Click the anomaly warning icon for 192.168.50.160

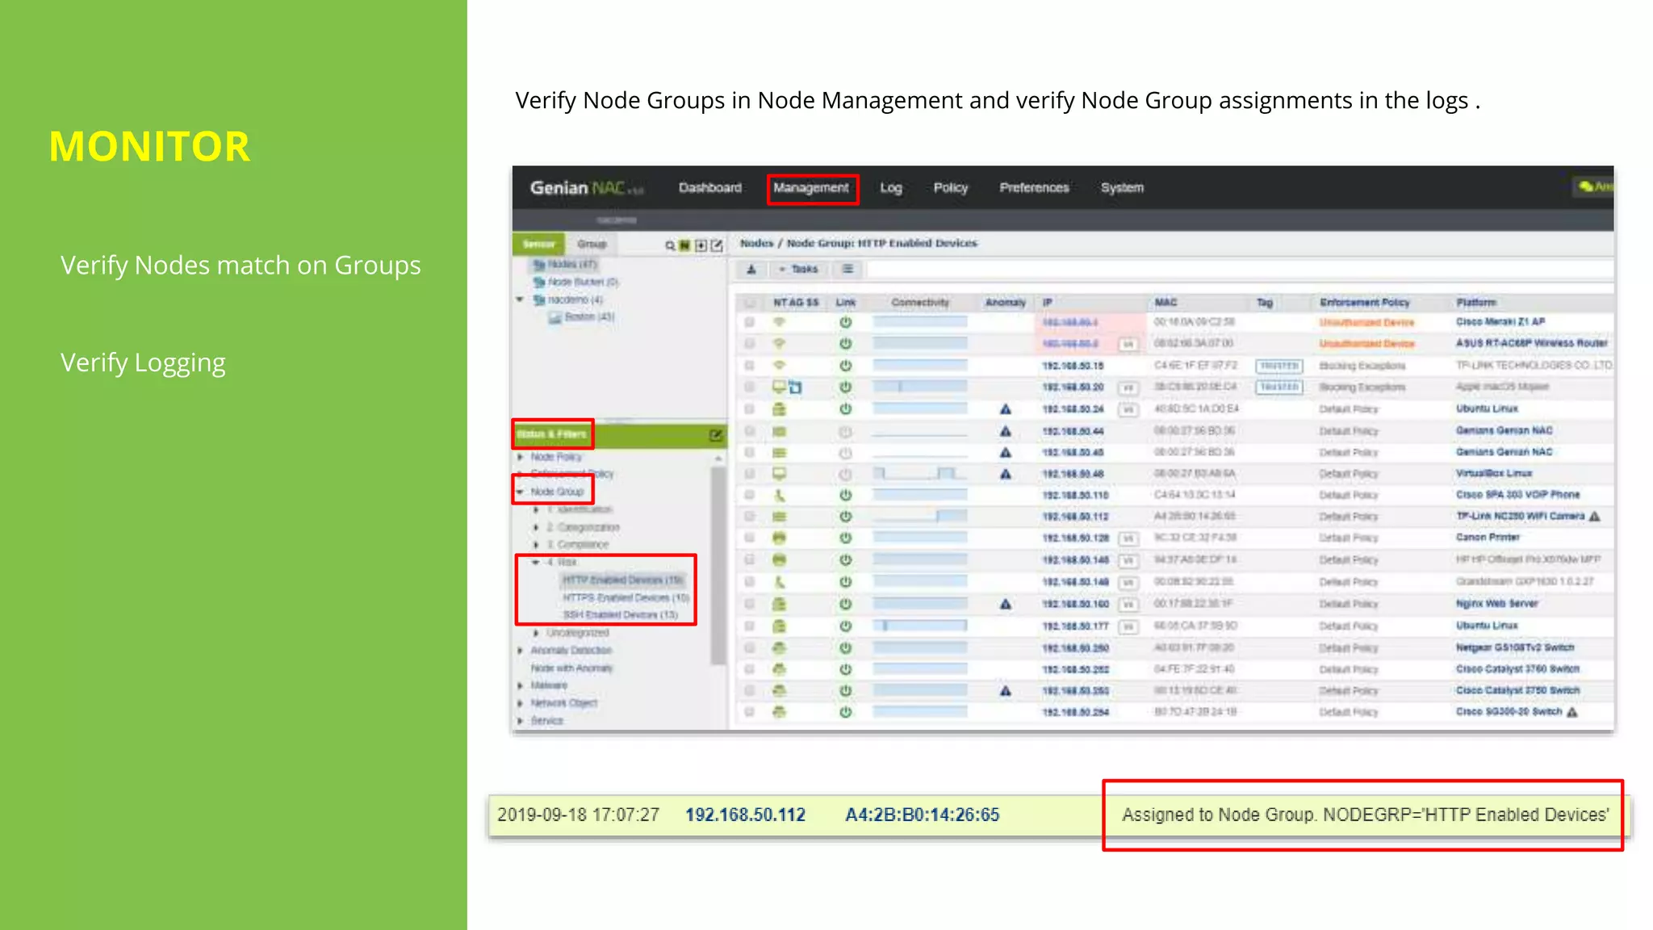click(1006, 604)
